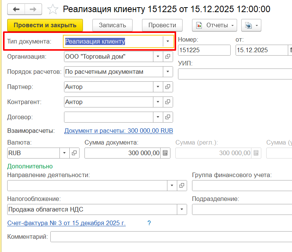Open the Отчеты menu

click(214, 25)
